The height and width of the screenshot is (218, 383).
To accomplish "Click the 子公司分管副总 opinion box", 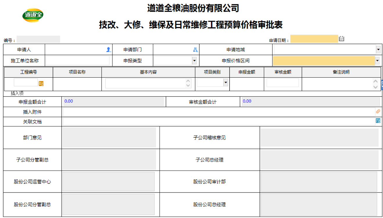I will (109, 160).
